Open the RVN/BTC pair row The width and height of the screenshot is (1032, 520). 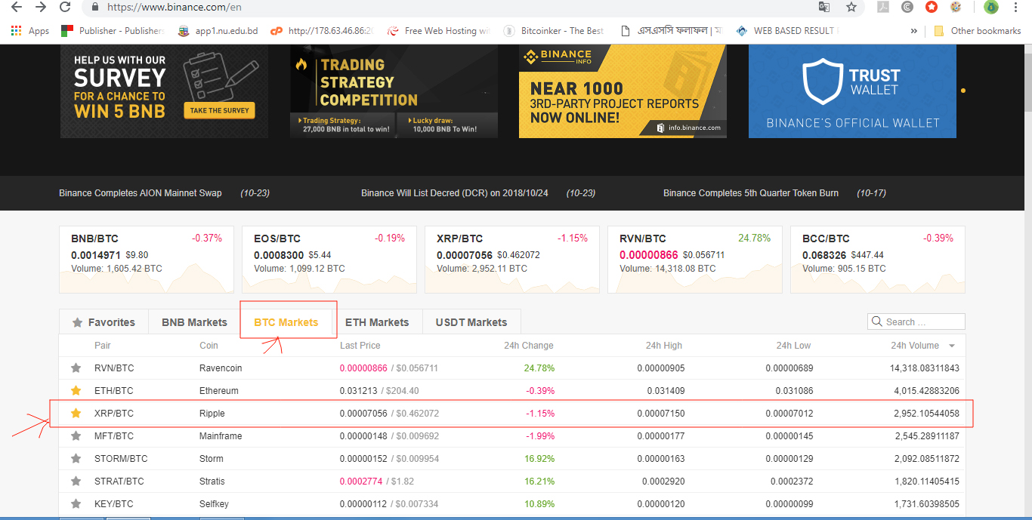click(x=512, y=368)
